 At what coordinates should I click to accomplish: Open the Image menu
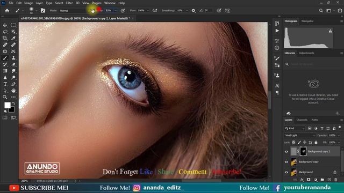[x=28, y=3]
